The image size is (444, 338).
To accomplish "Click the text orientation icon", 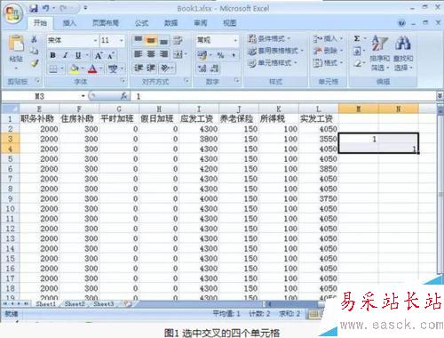I will click(165, 68).
